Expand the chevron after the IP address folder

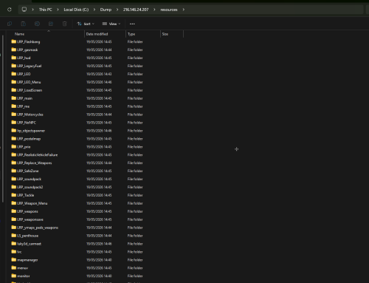(x=154, y=10)
